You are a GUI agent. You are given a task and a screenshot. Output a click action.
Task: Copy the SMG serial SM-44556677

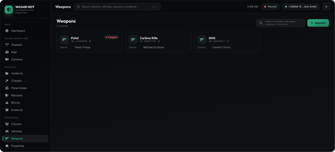tap(228, 41)
